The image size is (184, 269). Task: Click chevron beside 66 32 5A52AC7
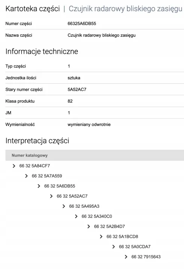pyautogui.click(x=51, y=196)
